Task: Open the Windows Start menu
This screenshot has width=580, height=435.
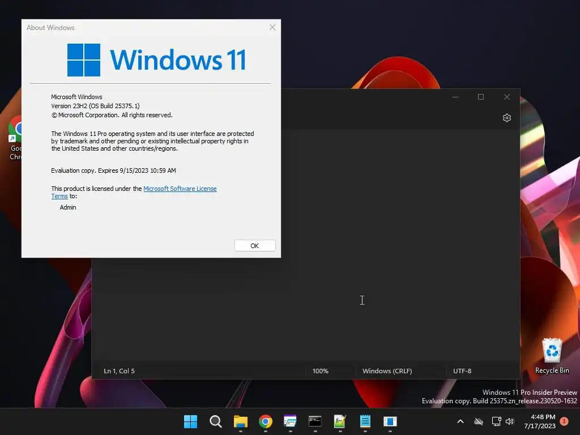Action: pos(190,421)
